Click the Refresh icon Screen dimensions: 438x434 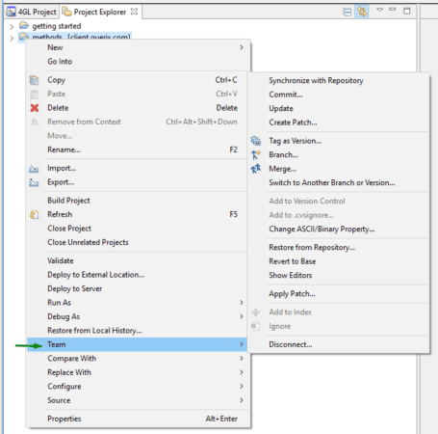(x=35, y=214)
